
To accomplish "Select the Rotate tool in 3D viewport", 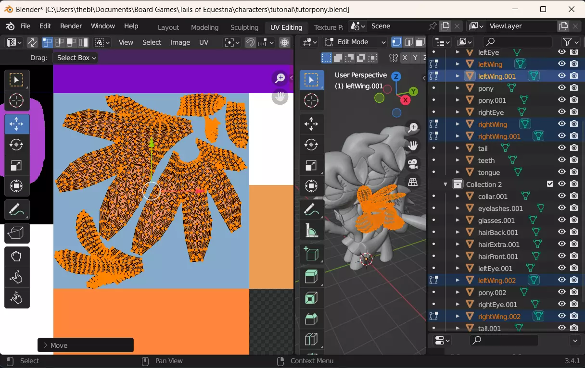I will (x=311, y=145).
